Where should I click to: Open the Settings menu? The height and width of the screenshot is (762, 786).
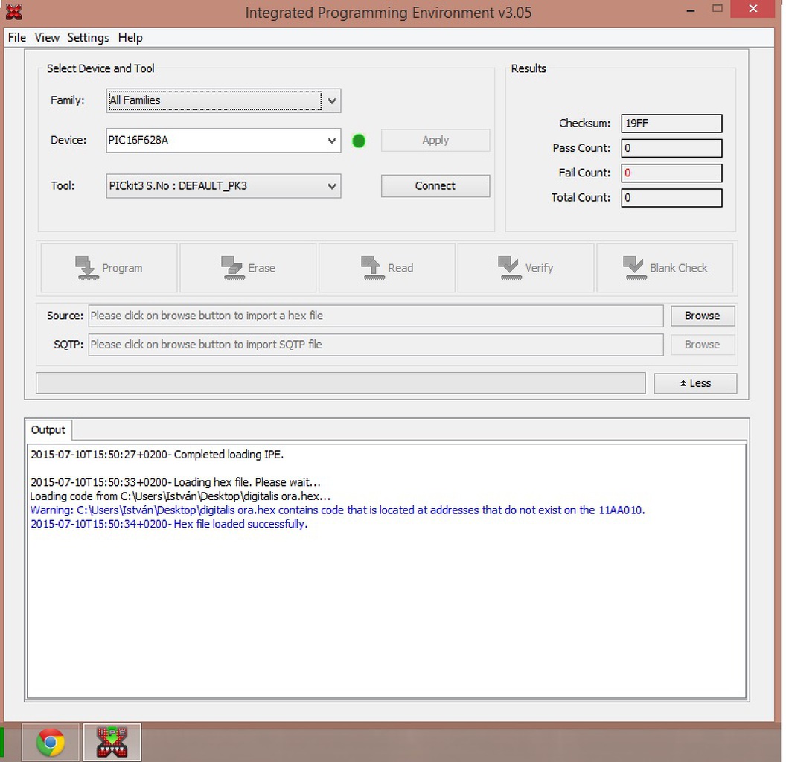(x=89, y=38)
